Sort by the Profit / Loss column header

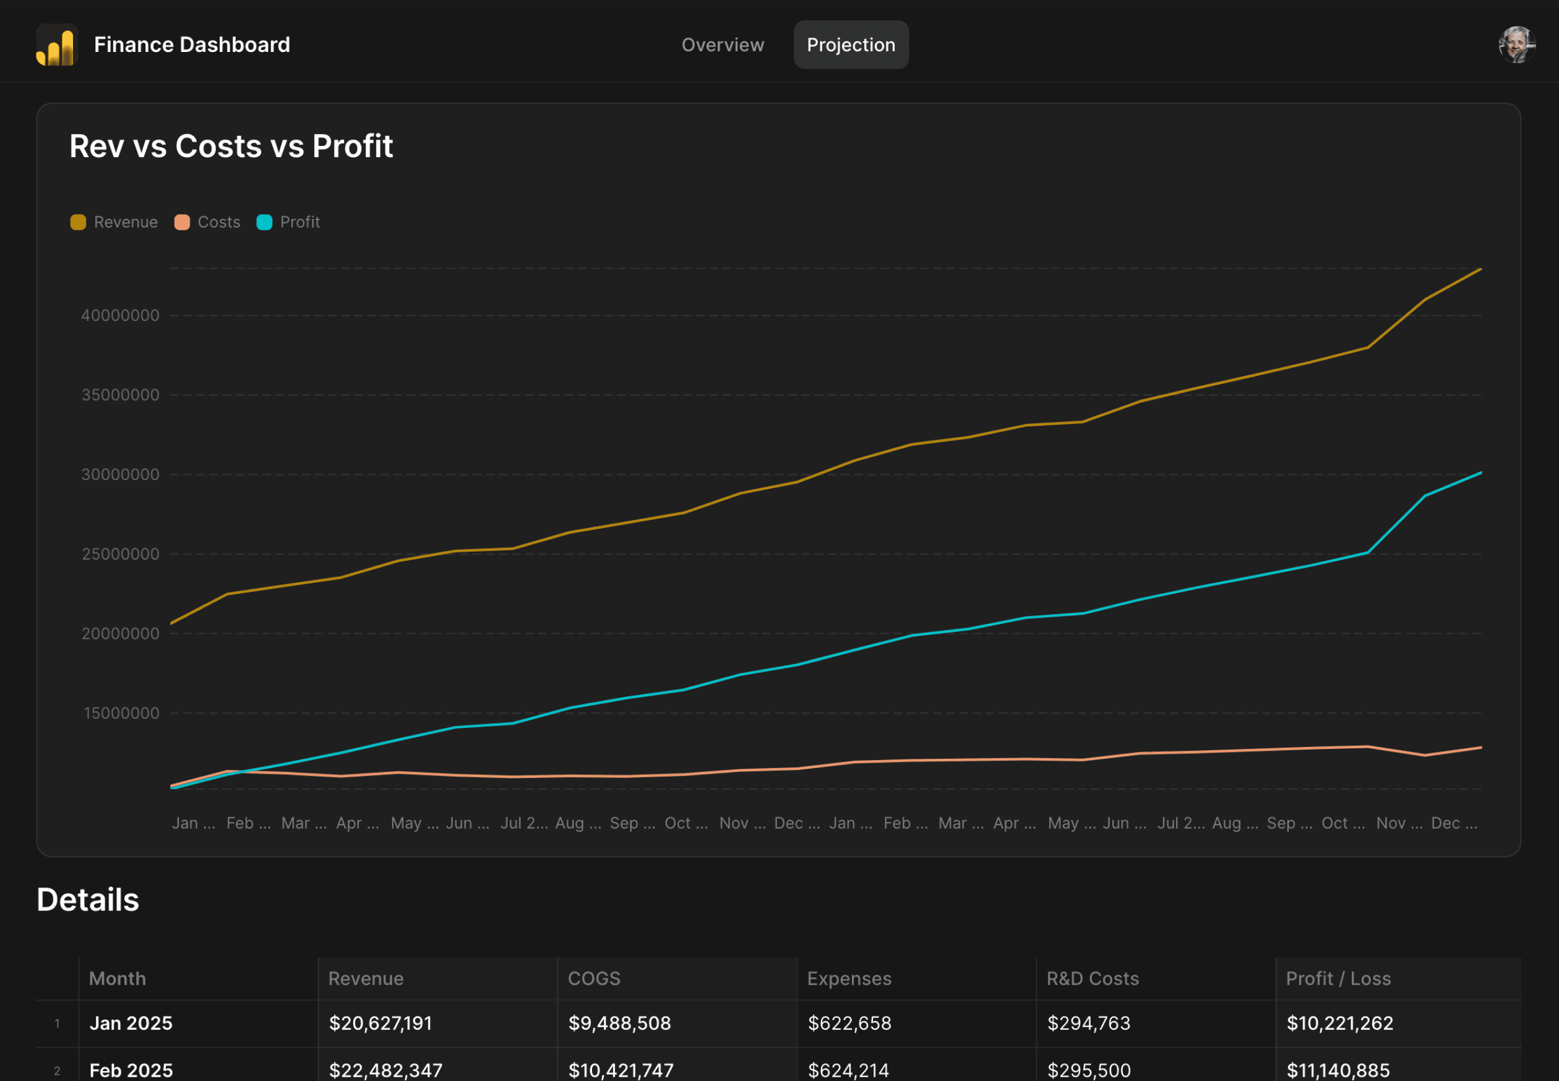[x=1398, y=979]
